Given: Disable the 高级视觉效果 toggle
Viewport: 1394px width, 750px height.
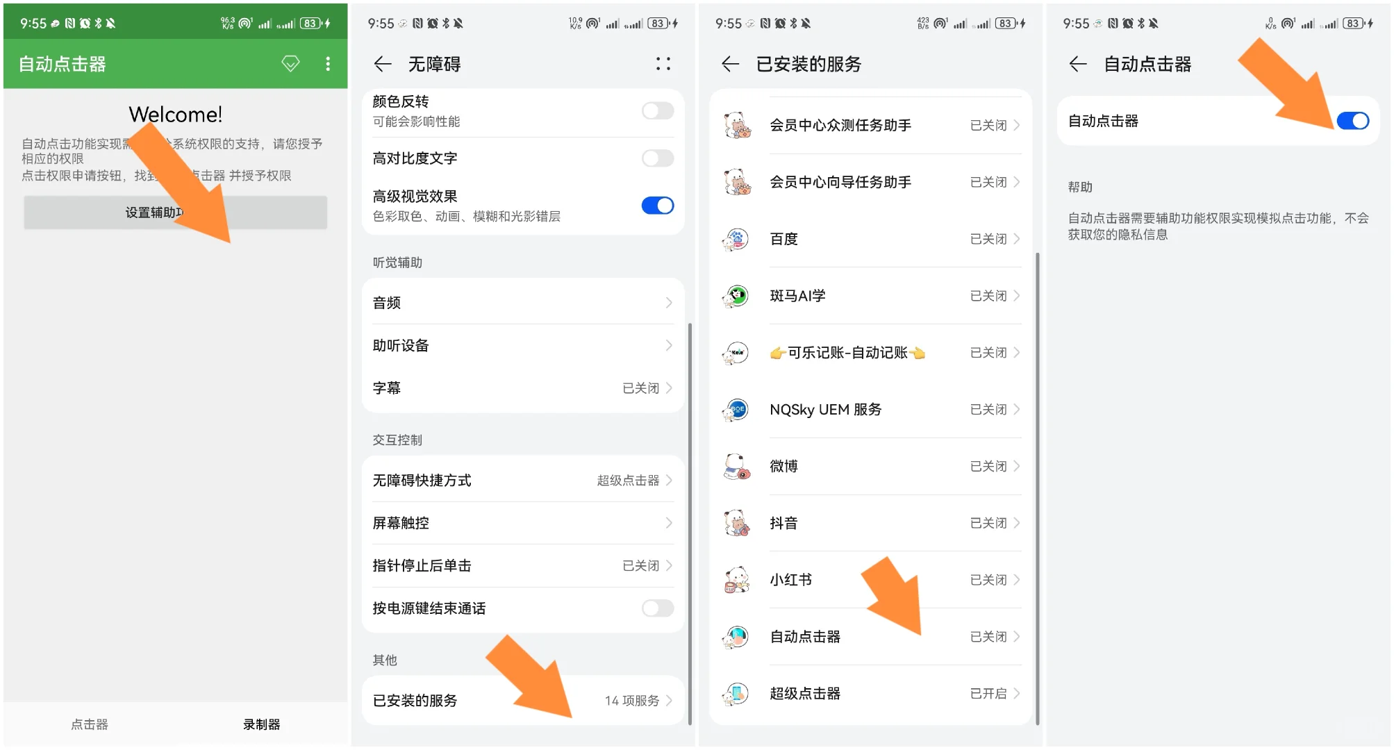Looking at the screenshot, I should coord(656,205).
